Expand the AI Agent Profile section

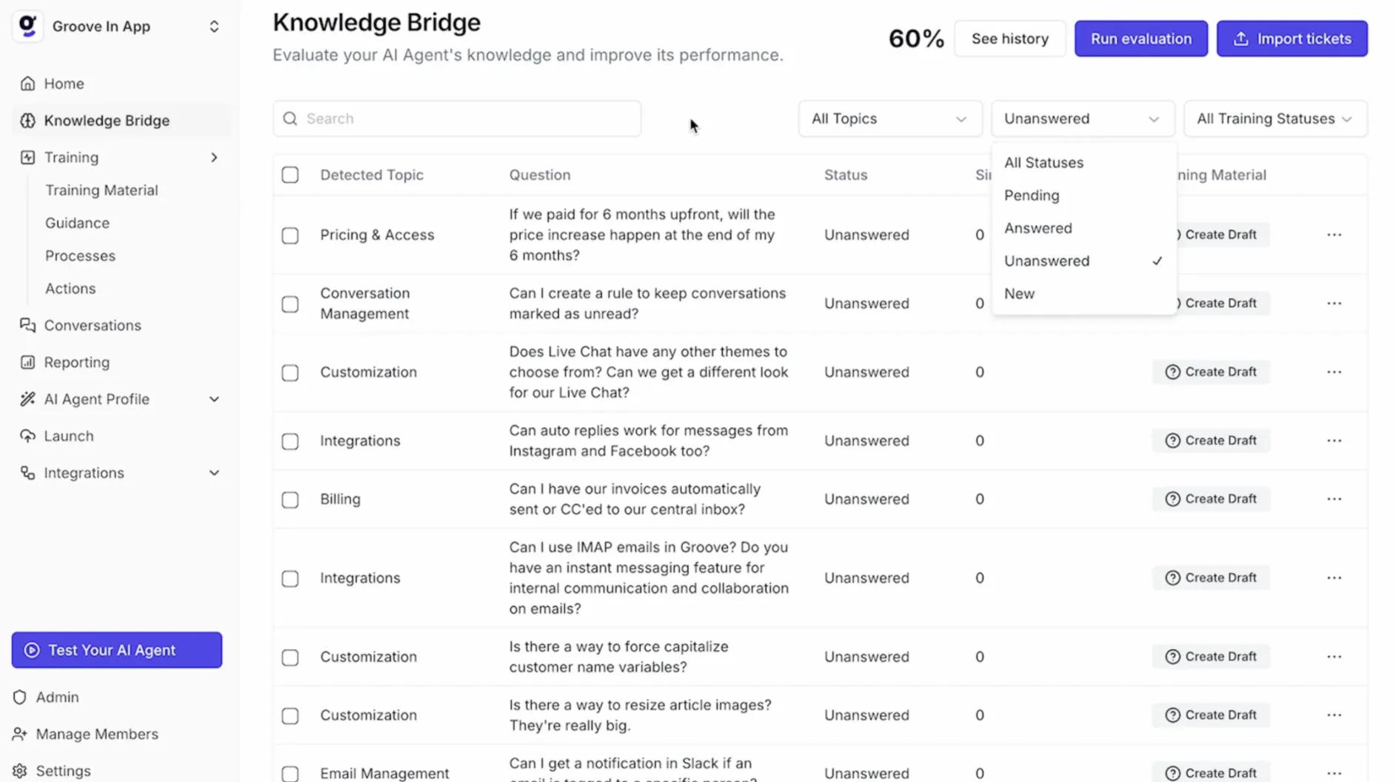tap(214, 399)
